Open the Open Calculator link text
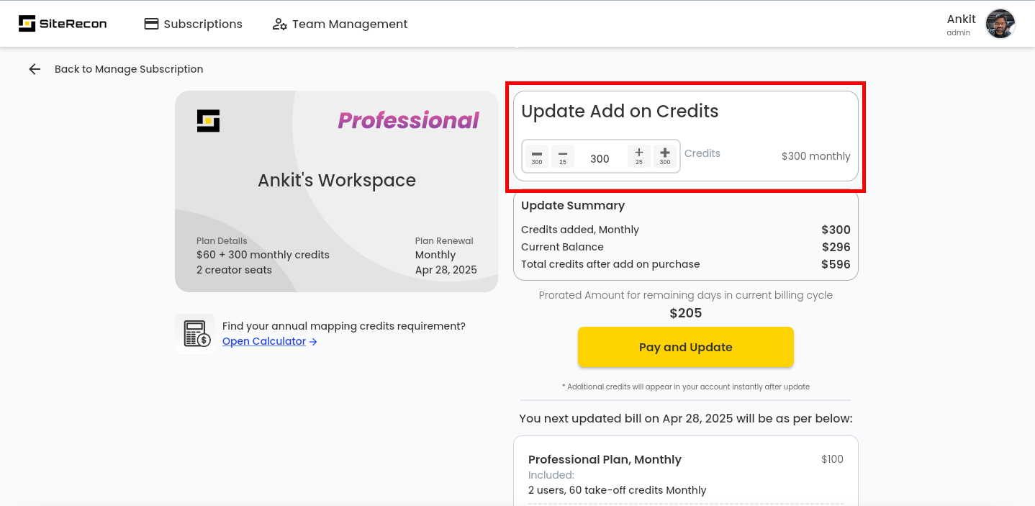The image size is (1035, 506). [x=264, y=342]
